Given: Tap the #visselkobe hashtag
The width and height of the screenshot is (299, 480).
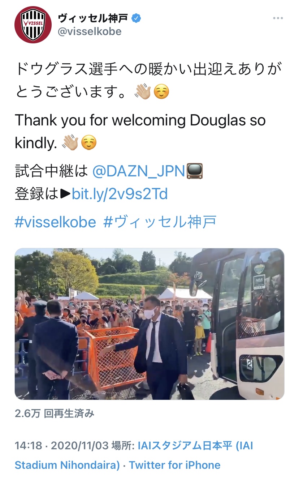Looking at the screenshot, I should click(55, 222).
